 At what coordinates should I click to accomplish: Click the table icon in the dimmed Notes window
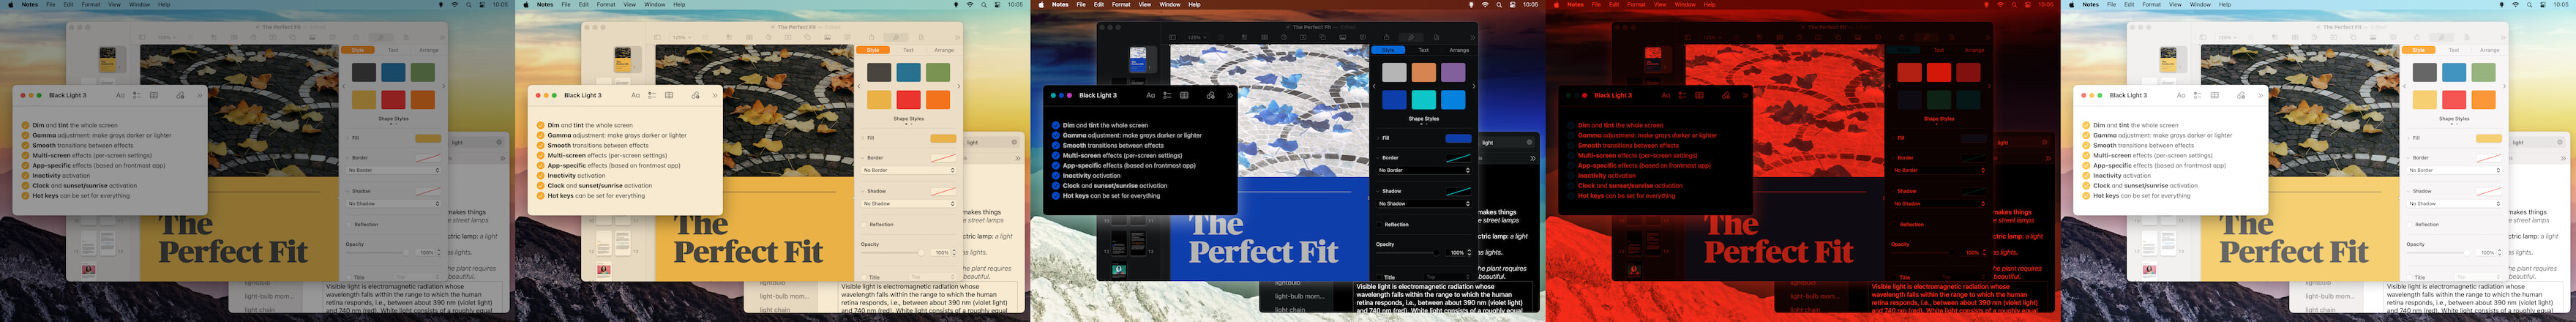(x=154, y=95)
